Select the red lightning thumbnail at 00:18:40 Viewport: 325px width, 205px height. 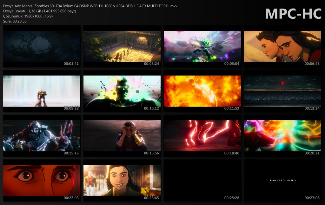tap(202, 136)
